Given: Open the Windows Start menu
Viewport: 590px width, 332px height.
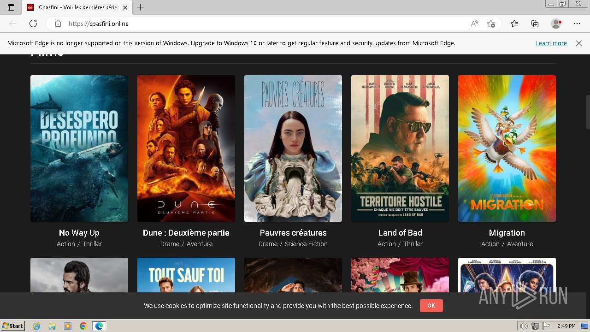Looking at the screenshot, I should coord(12,326).
